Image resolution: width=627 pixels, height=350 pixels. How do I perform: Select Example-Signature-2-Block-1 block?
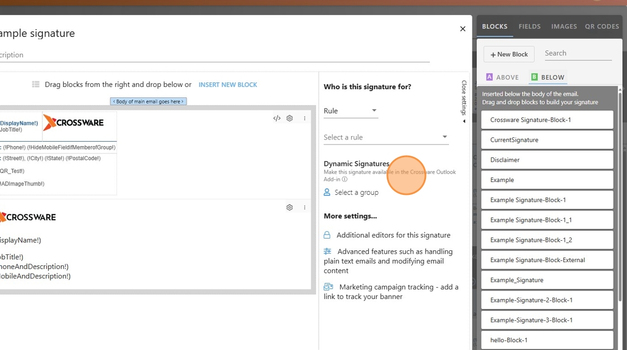[547, 300]
